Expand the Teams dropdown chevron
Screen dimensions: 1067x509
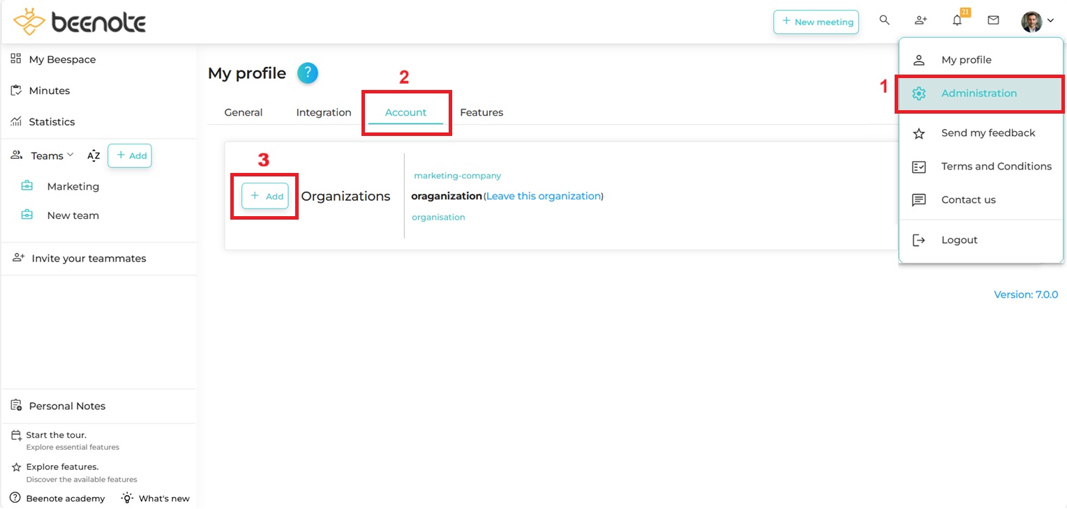(x=70, y=155)
